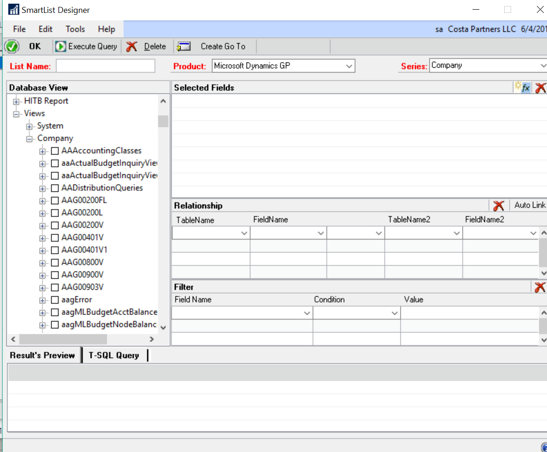
Task: Open the Help menu
Action: (106, 29)
